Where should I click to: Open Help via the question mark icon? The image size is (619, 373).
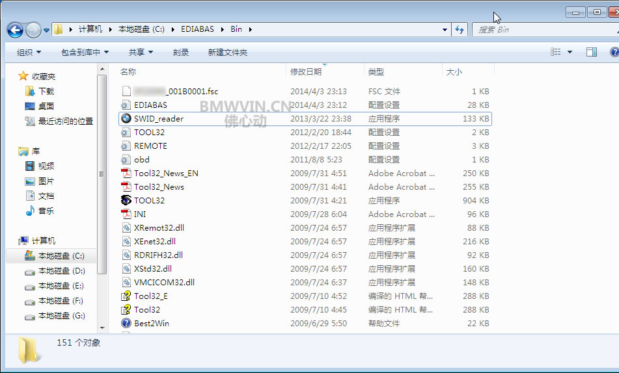click(x=614, y=52)
